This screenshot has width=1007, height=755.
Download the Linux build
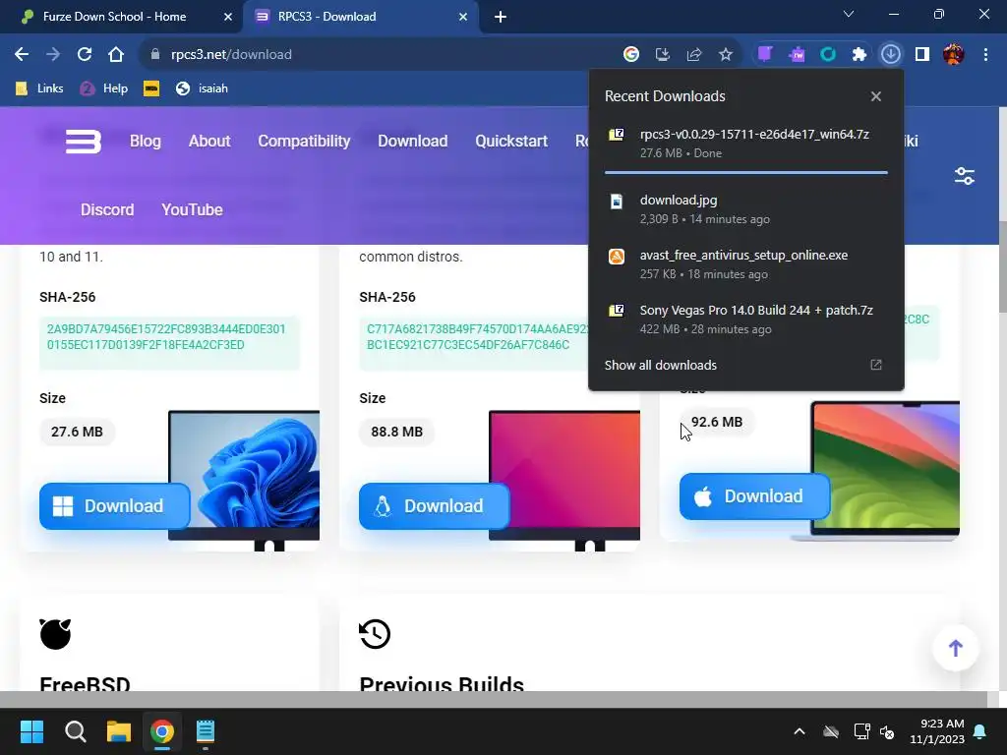(x=434, y=506)
